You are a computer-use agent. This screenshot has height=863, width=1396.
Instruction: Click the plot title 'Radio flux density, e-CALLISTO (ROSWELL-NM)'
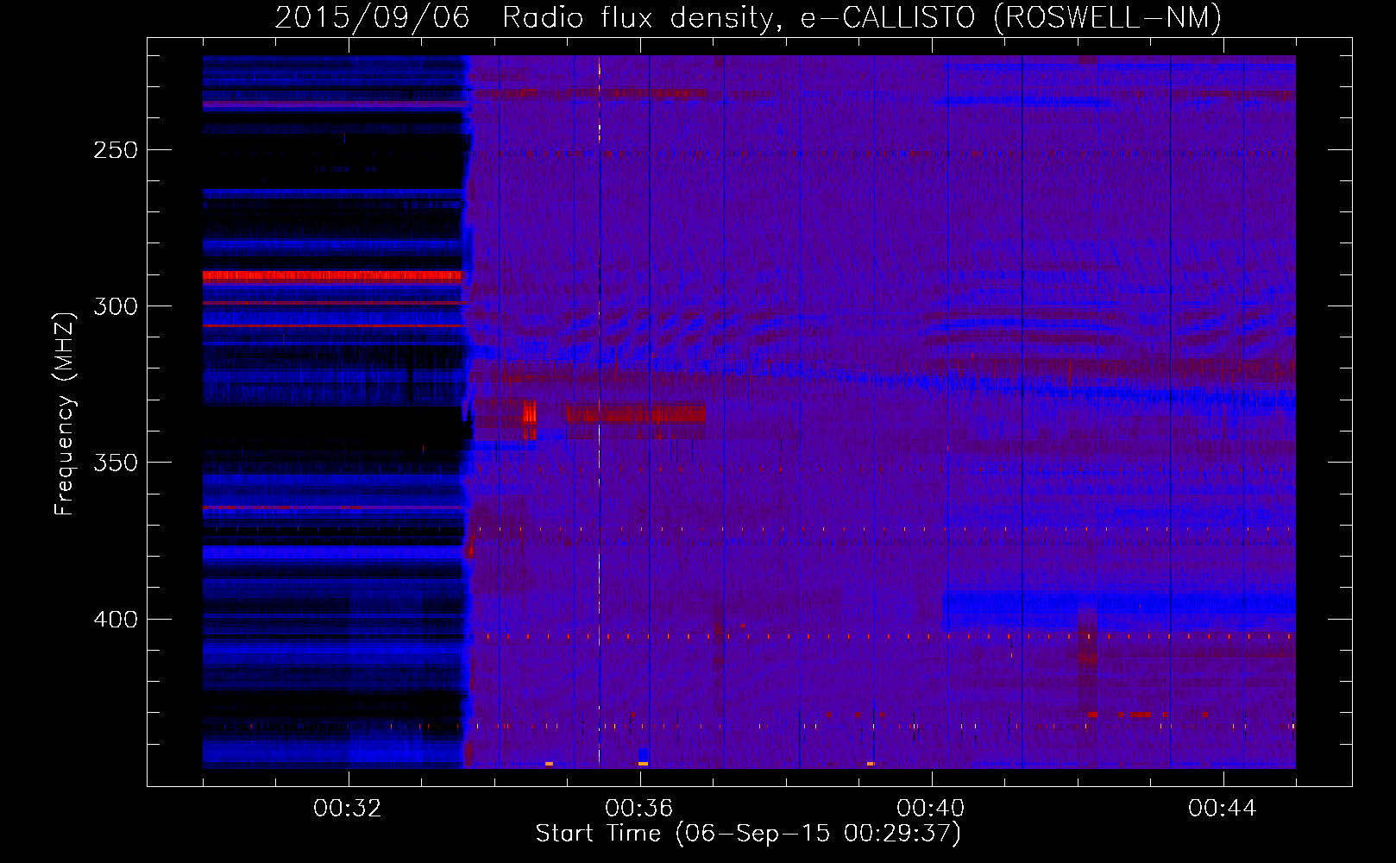(861, 18)
